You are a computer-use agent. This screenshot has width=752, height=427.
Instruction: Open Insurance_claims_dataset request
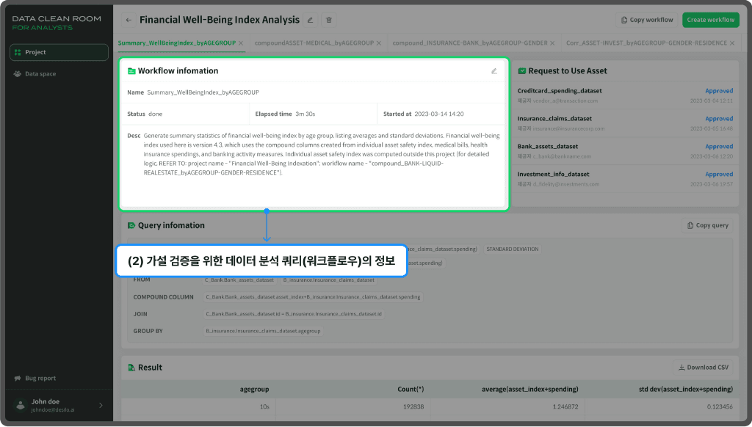pos(625,123)
